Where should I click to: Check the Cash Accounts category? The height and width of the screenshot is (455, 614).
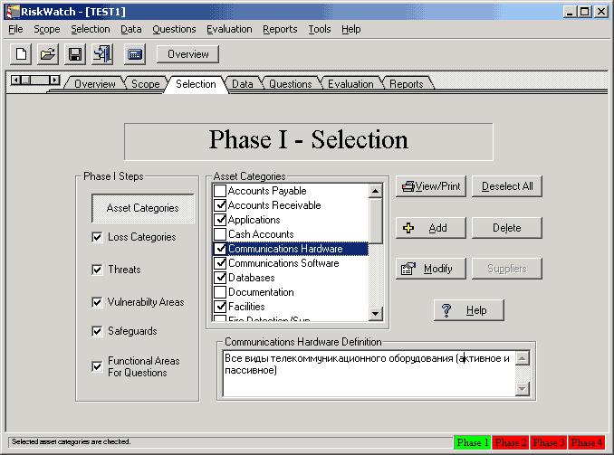220,234
